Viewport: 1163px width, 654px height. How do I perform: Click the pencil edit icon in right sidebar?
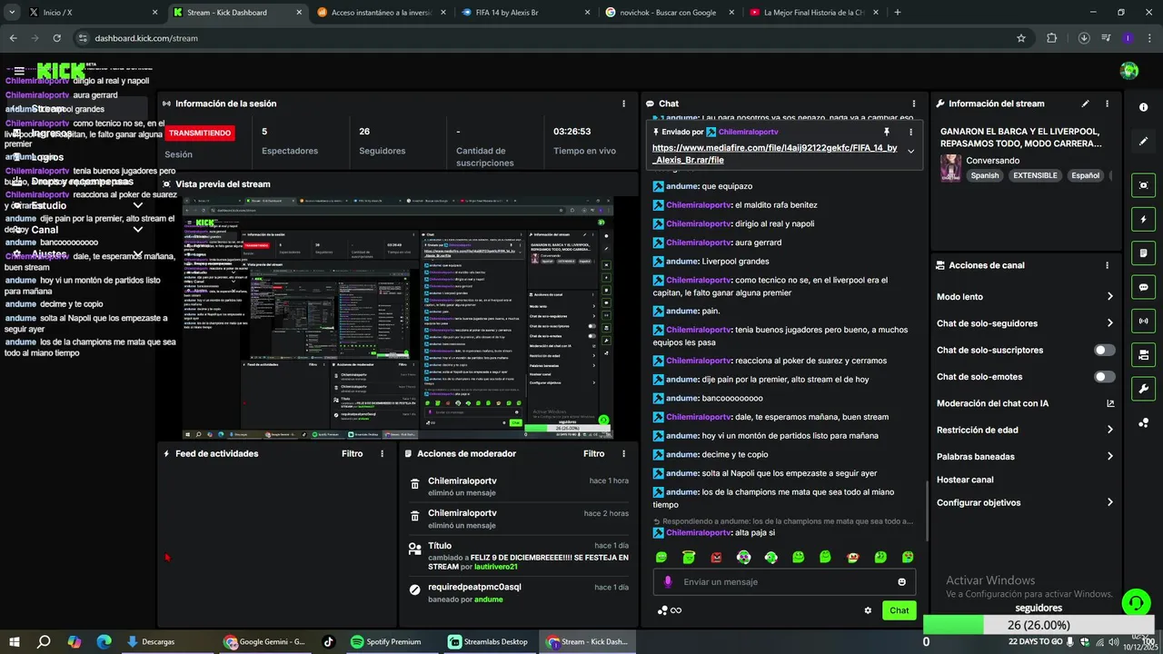pyautogui.click(x=1143, y=142)
